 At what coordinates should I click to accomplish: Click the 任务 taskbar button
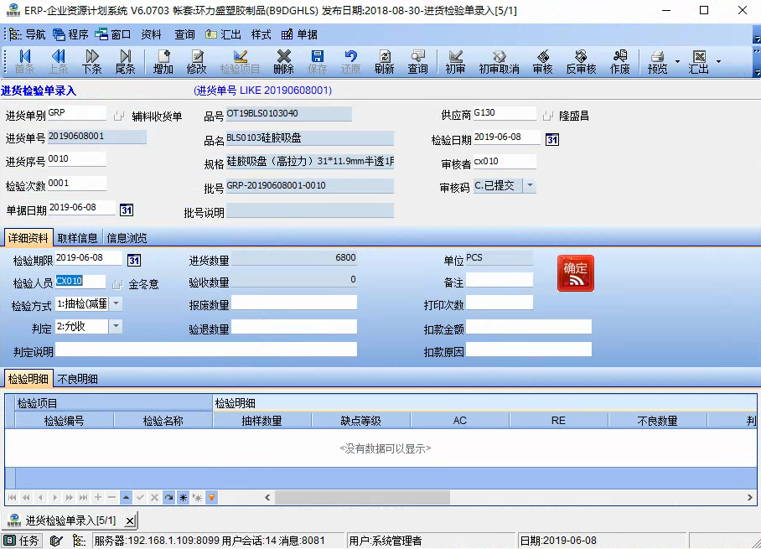(21, 541)
